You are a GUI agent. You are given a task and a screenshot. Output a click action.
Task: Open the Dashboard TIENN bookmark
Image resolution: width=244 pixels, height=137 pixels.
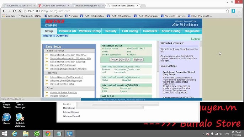point(30,16)
